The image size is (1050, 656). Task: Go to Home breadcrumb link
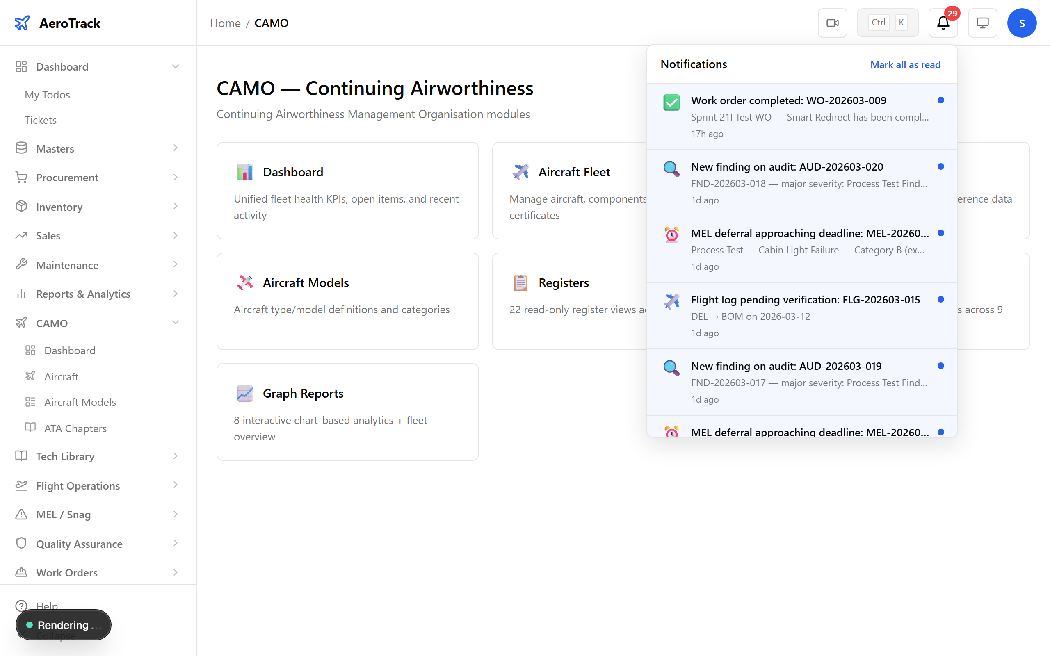(225, 23)
